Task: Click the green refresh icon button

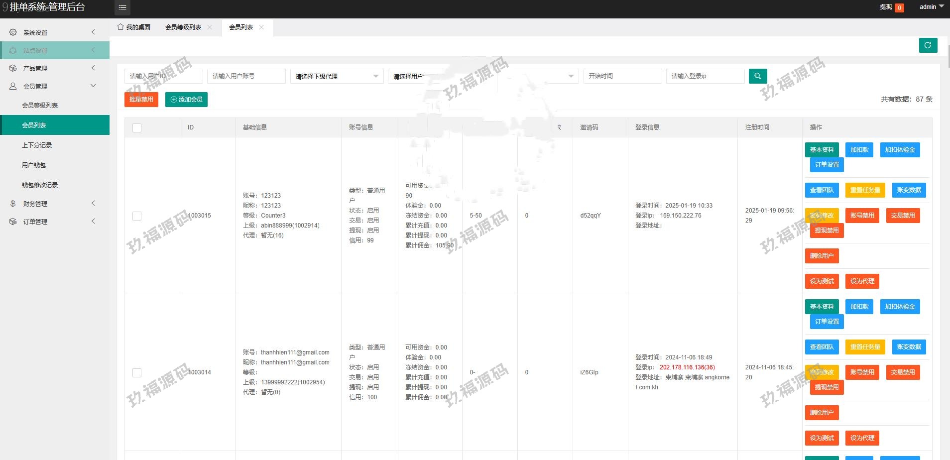Action: pos(928,45)
